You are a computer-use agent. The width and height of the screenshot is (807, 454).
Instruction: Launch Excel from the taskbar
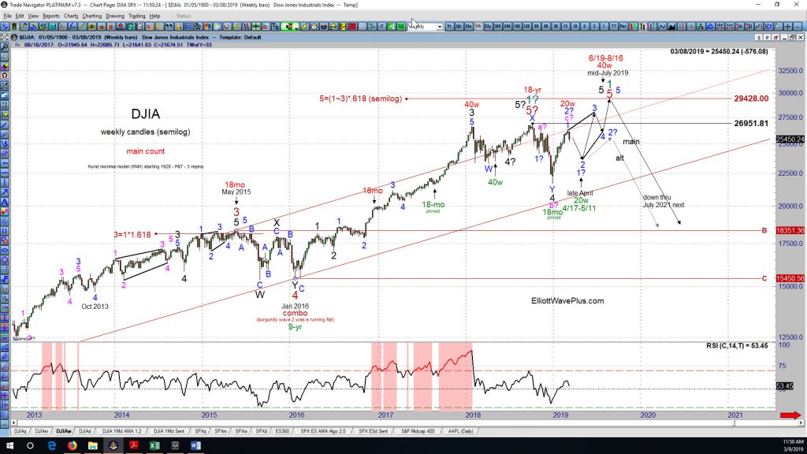(154, 446)
